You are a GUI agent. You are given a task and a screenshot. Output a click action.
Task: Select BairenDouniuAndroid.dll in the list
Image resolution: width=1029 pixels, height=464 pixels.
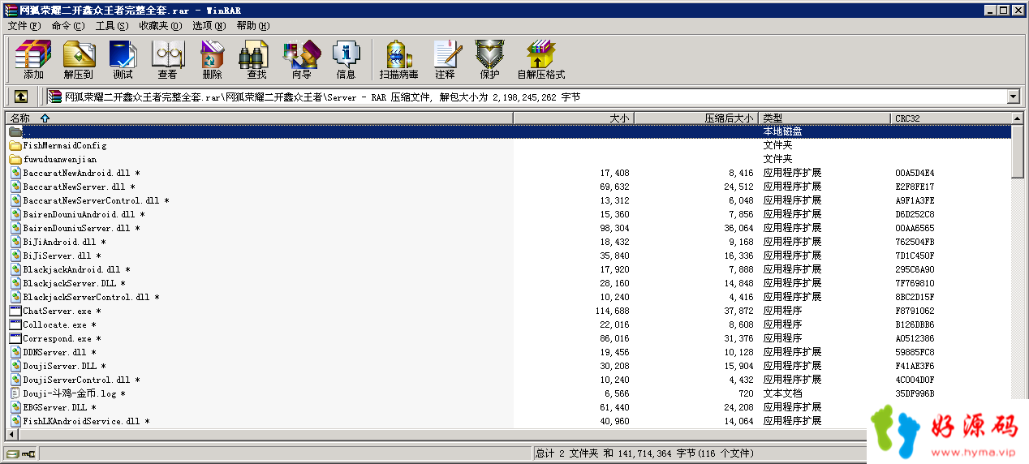click(510, 214)
